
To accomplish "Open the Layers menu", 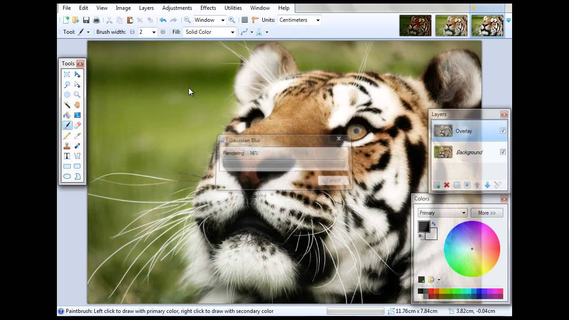I will pos(146,8).
